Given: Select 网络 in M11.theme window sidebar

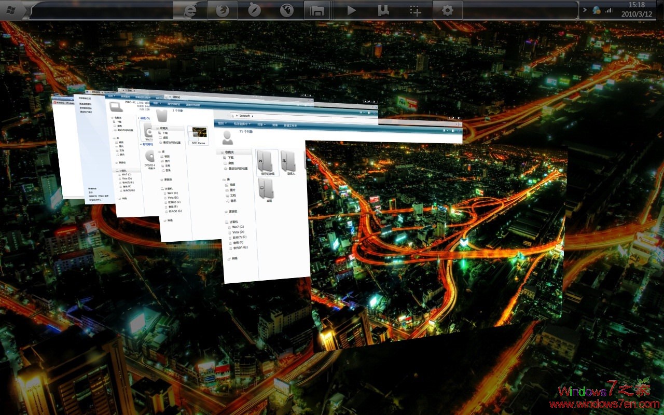Looking at the screenshot, I should coord(168,220).
